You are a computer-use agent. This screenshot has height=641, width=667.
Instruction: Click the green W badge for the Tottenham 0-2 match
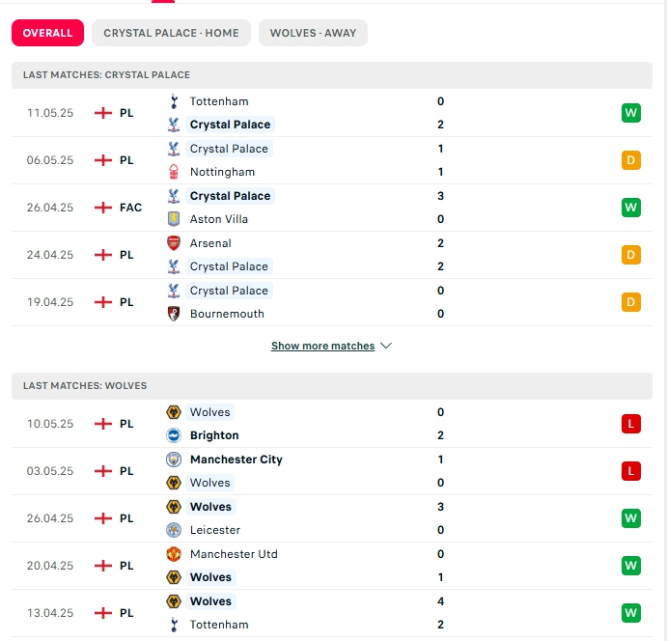tap(631, 113)
